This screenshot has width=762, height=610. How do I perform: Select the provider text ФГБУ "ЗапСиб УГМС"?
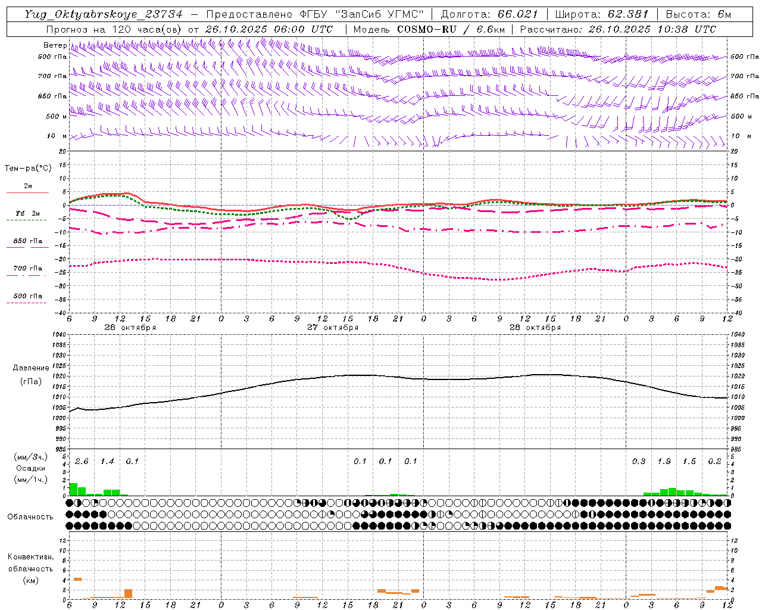[x=362, y=15]
